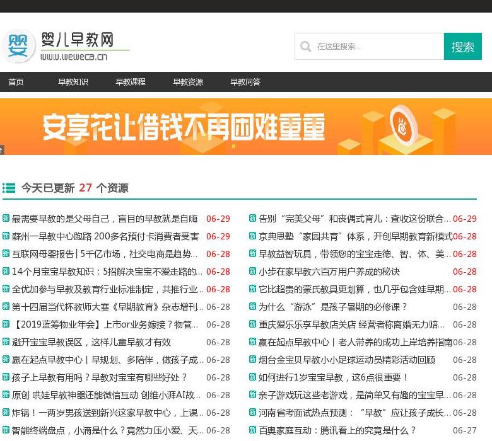Image resolution: width=492 pixels, height=441 pixels.
Task: Click the 新 badge beside 14个月宝宝早教知识
Action: coord(6,271)
